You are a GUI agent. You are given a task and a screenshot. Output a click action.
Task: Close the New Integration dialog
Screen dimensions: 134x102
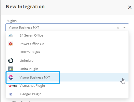coord(130,7)
